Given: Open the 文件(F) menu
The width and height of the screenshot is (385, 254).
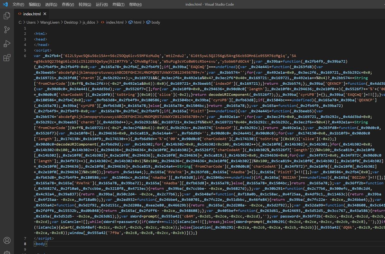Looking at the screenshot, I should point(18,4).
